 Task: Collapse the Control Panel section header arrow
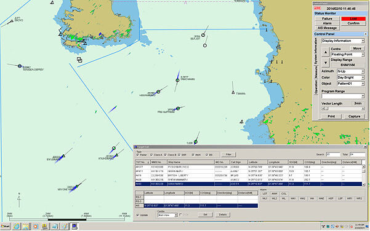pos(365,34)
